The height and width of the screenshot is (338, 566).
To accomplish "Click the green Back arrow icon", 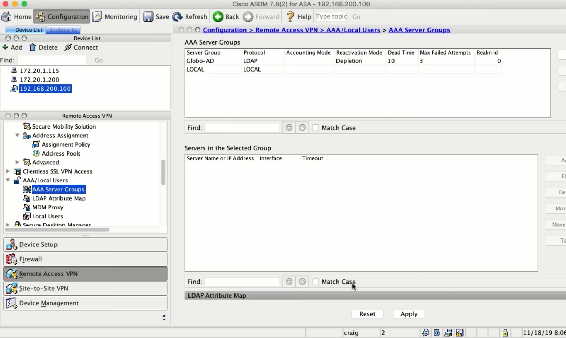I will pos(218,17).
